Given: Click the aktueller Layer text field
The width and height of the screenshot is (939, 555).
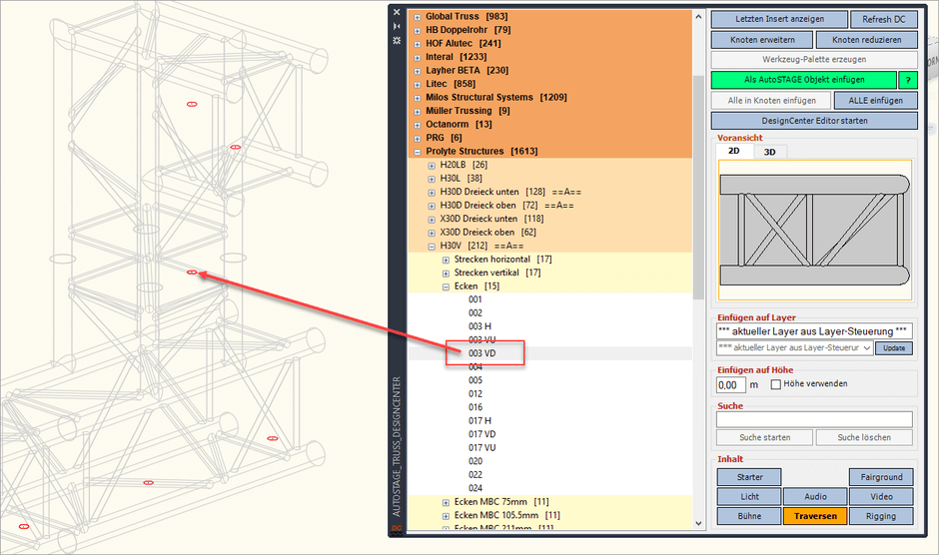Looking at the screenshot, I should pyautogui.click(x=814, y=331).
